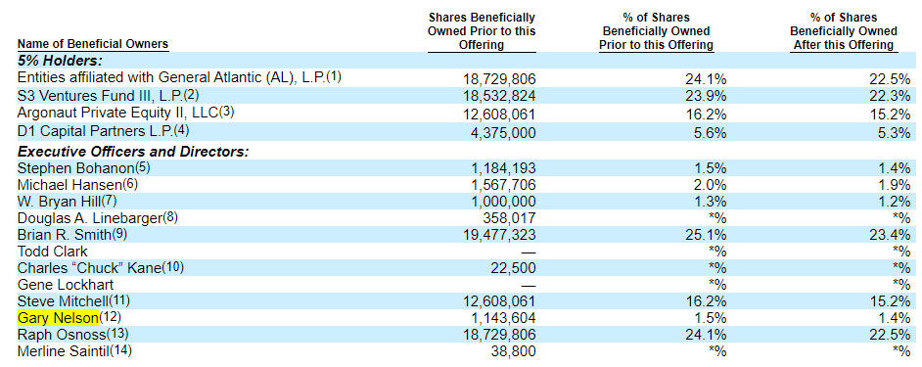Viewport: 922px width, 367px height.
Task: Click share count '1,000,000' for W. Bryan Hill
Action: click(503, 202)
